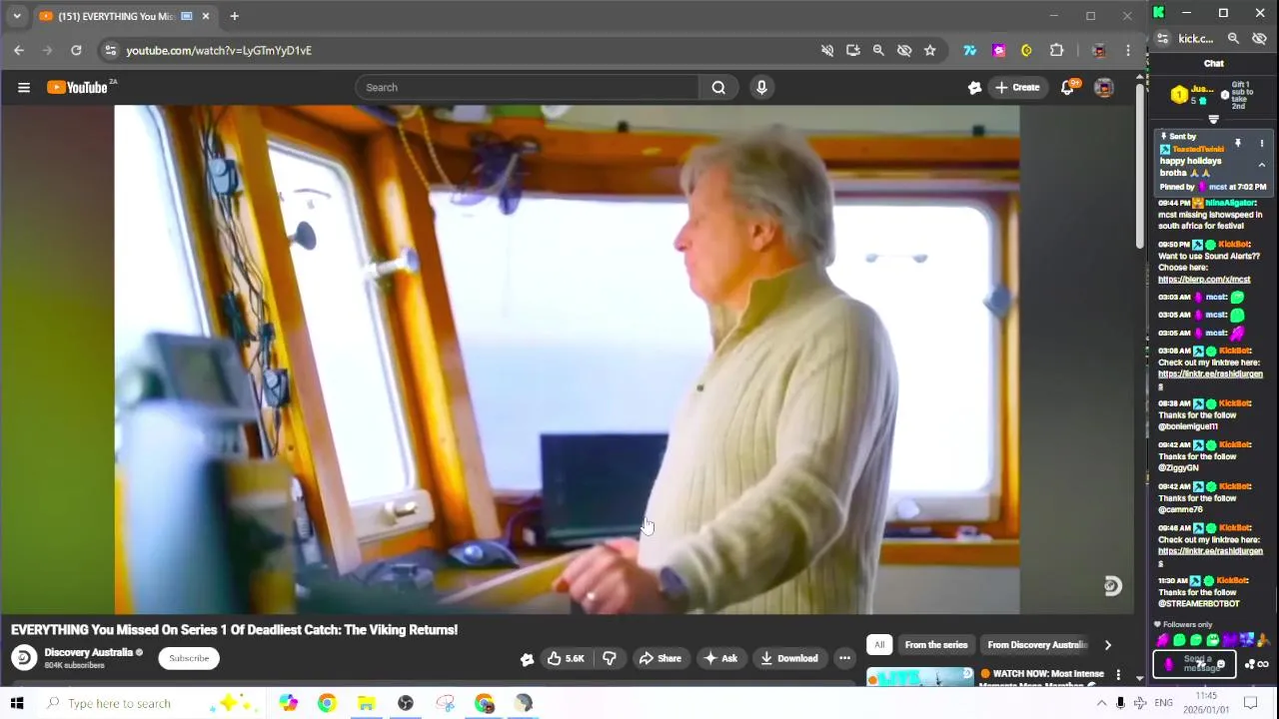Open WATCH NOW recommended video thumbnail

[919, 677]
